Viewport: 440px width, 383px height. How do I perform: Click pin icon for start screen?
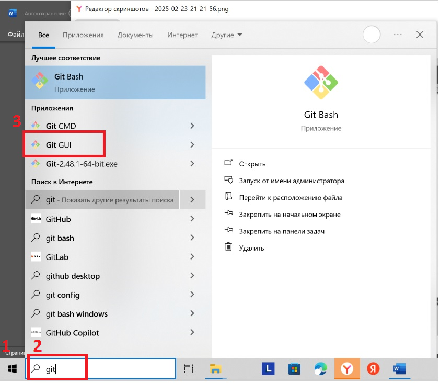tap(229, 213)
